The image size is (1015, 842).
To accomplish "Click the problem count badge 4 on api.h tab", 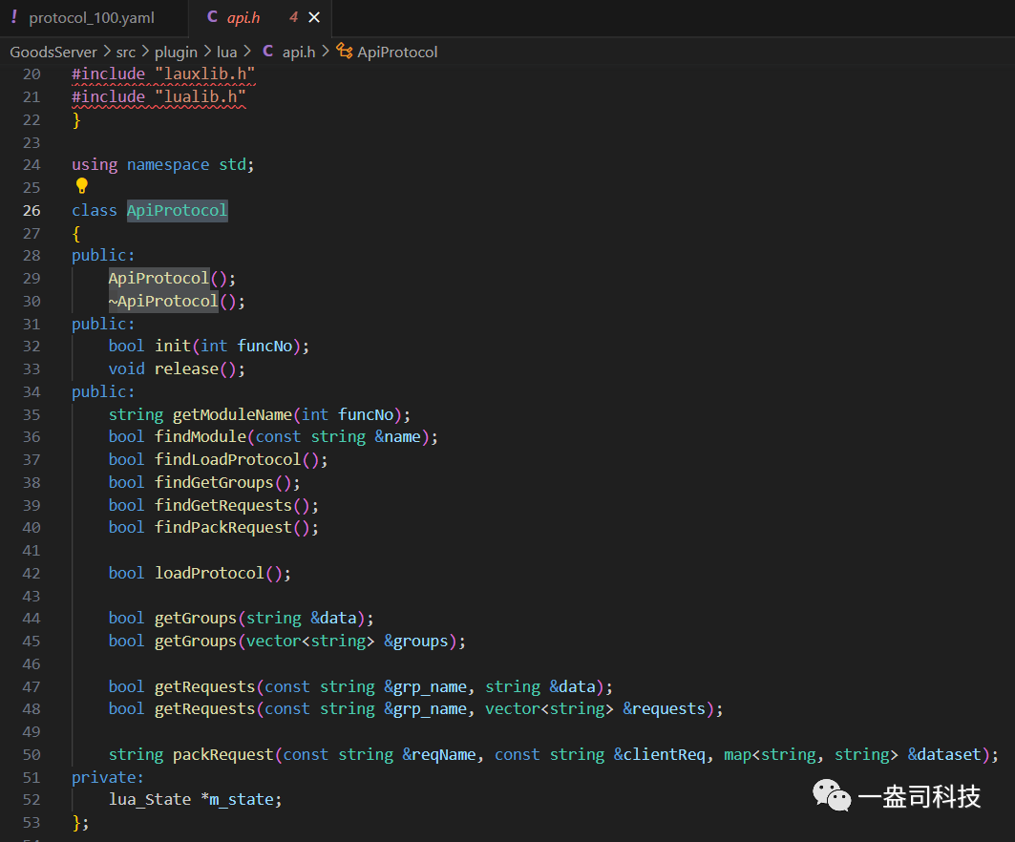I will [x=293, y=17].
